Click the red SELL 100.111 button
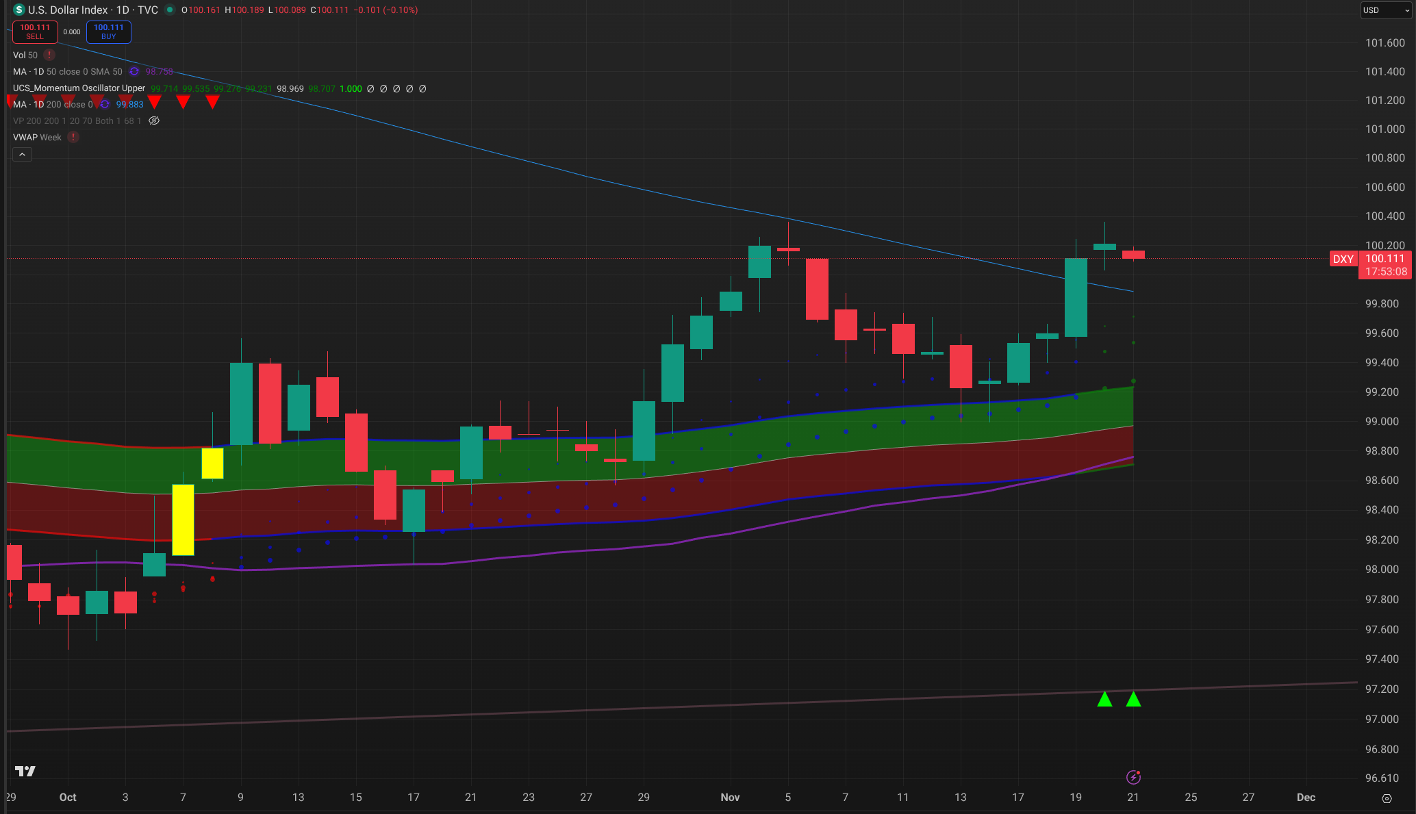Image resolution: width=1416 pixels, height=814 pixels. (35, 31)
